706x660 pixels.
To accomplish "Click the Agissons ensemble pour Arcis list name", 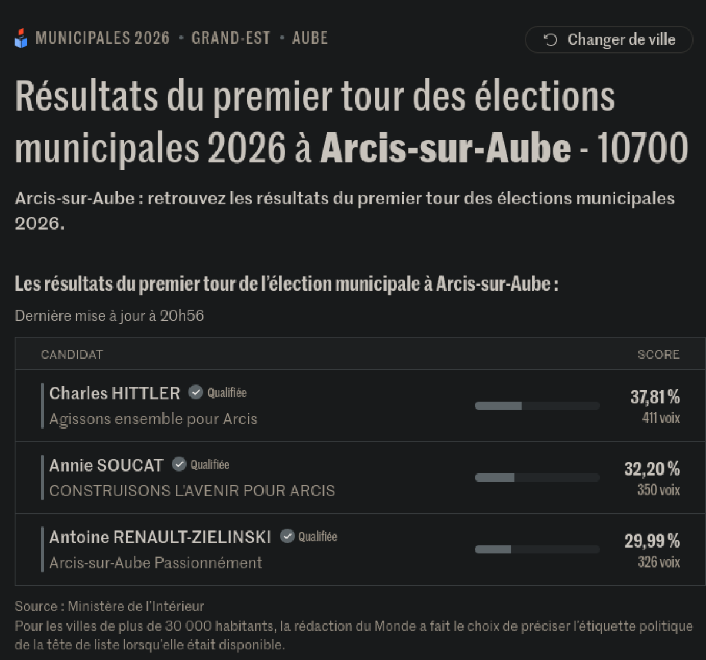I will click(x=153, y=419).
